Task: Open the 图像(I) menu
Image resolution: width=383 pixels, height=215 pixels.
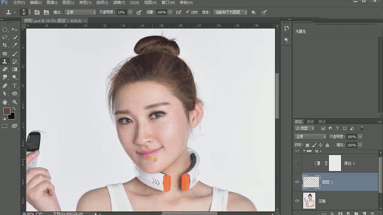Action: 52,3
